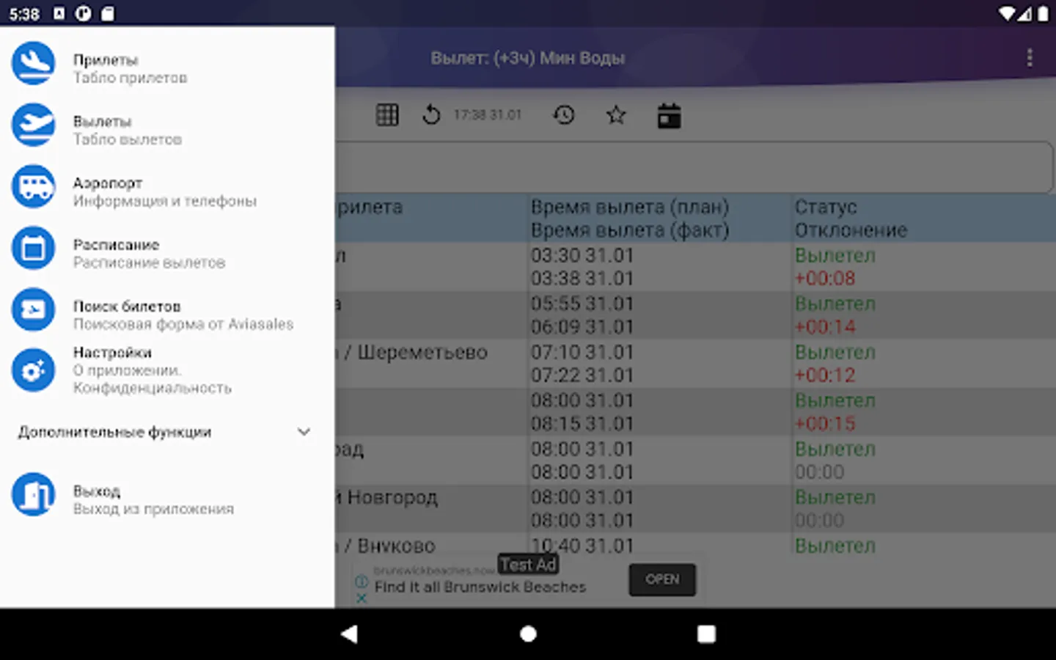Screen dimensions: 1056x660
Task: Refresh the departures board
Action: pos(431,115)
